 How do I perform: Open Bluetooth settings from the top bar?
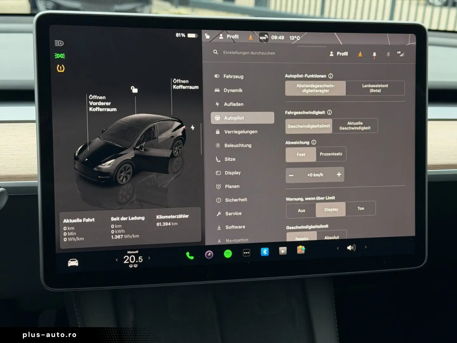tap(388, 54)
